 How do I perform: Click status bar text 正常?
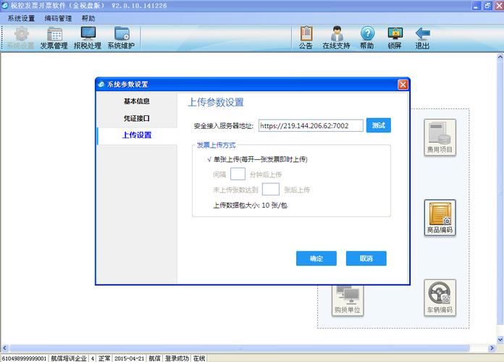click(x=104, y=358)
